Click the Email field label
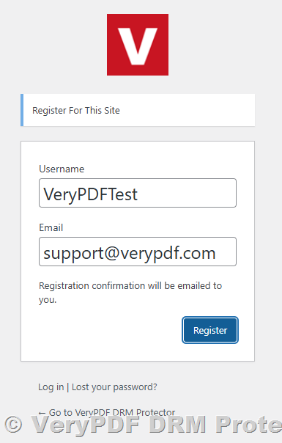282x443 pixels. click(51, 227)
